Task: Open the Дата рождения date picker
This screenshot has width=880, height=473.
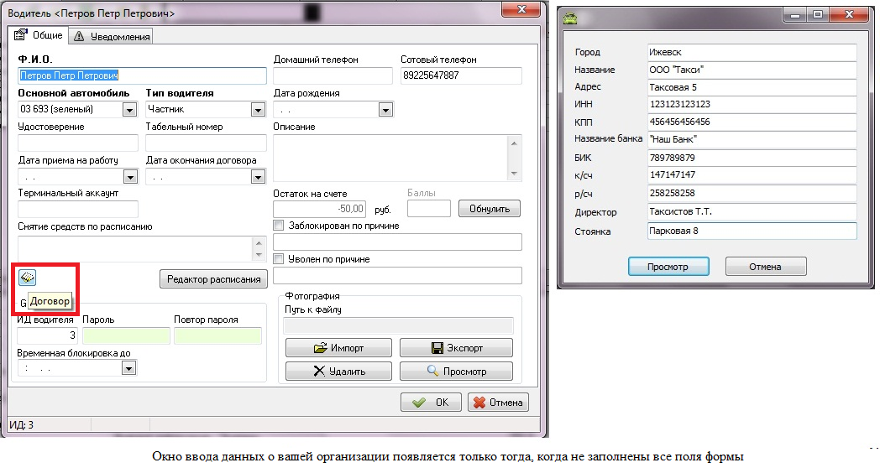Action: pyautogui.click(x=385, y=109)
